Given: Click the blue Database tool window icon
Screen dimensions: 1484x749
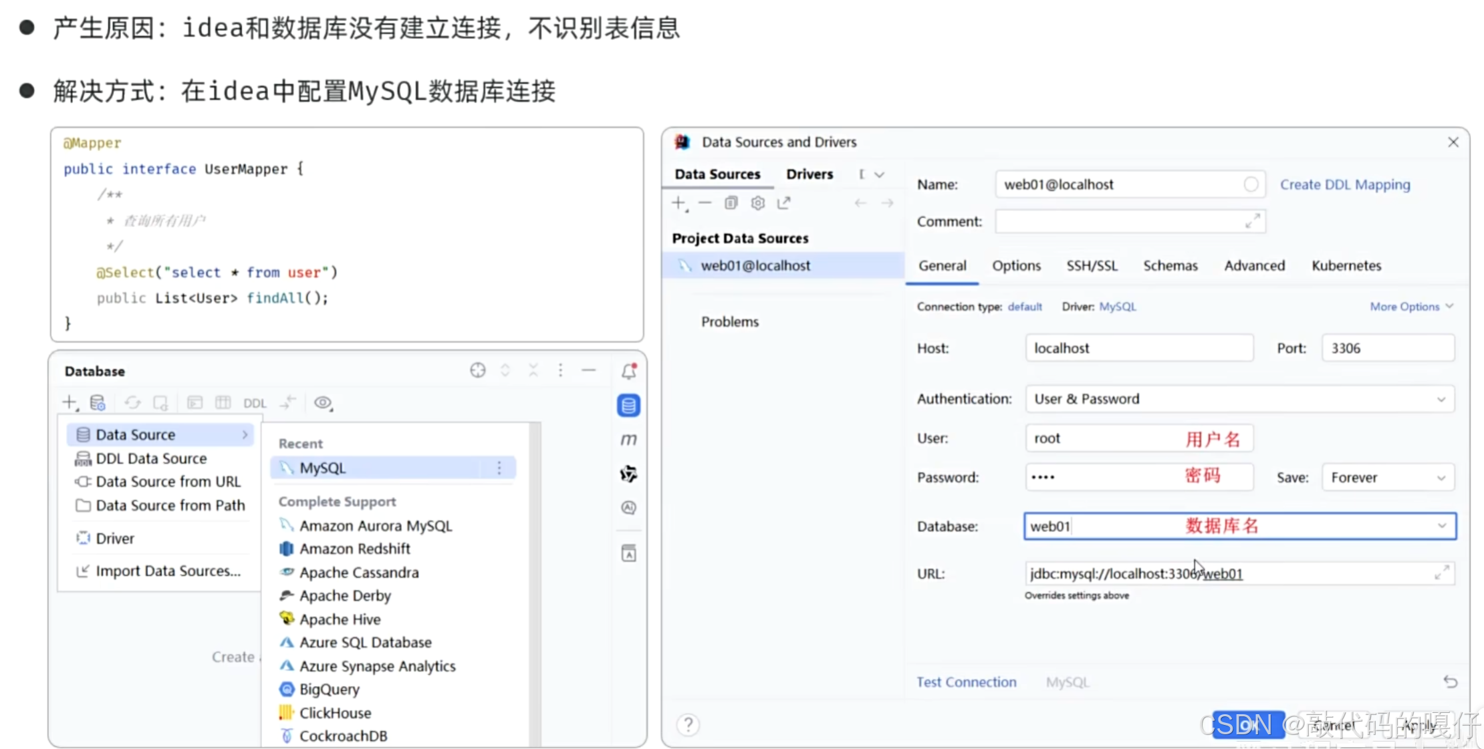Looking at the screenshot, I should pos(628,405).
